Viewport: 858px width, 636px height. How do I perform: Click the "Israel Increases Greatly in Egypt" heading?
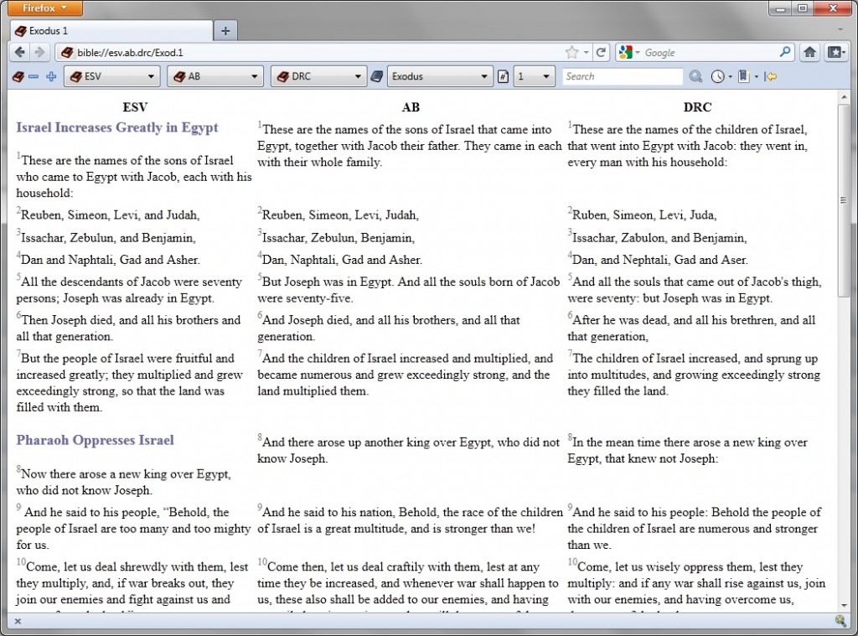(x=117, y=128)
